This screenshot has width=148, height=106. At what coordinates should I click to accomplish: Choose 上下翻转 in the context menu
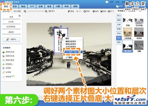coord(69,57)
